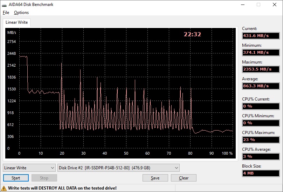Click the CPU% Minimum value field
Image resolution: width=283 pixels, height=192 pixels.
coord(261,123)
